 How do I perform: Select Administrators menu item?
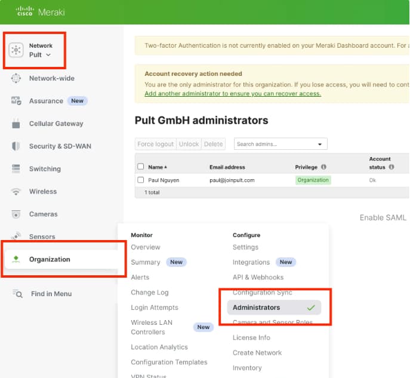(x=274, y=308)
